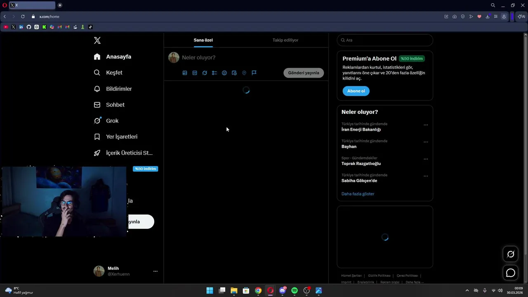
Task: Open İçerik Üreticisi studio entry
Action: pyautogui.click(x=123, y=153)
